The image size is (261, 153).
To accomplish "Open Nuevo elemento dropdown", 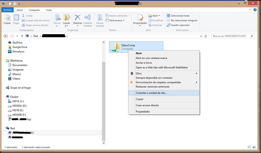I will tap(117, 16).
